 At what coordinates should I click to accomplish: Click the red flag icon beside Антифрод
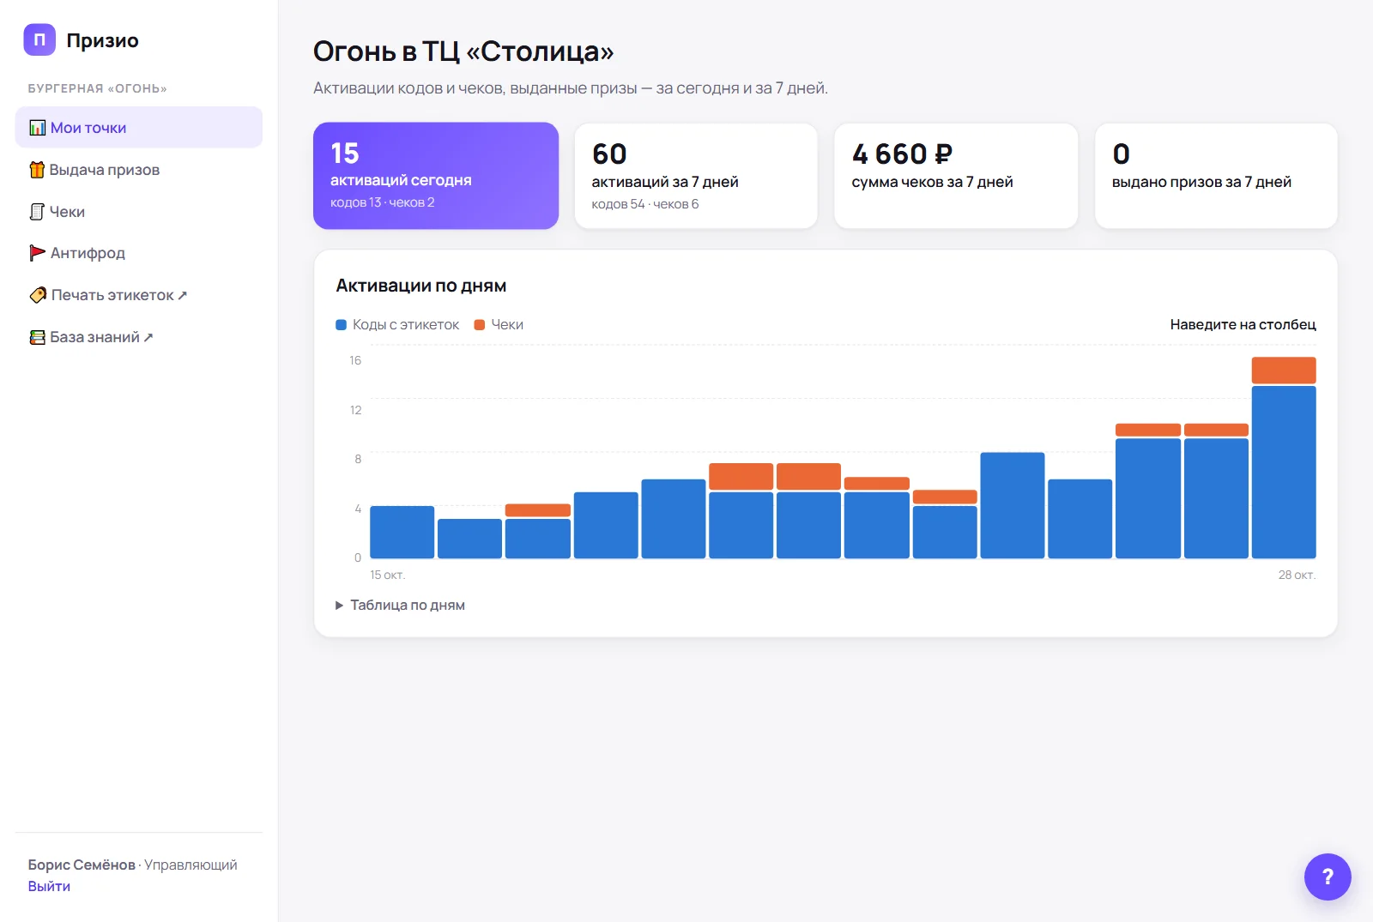[x=37, y=253]
